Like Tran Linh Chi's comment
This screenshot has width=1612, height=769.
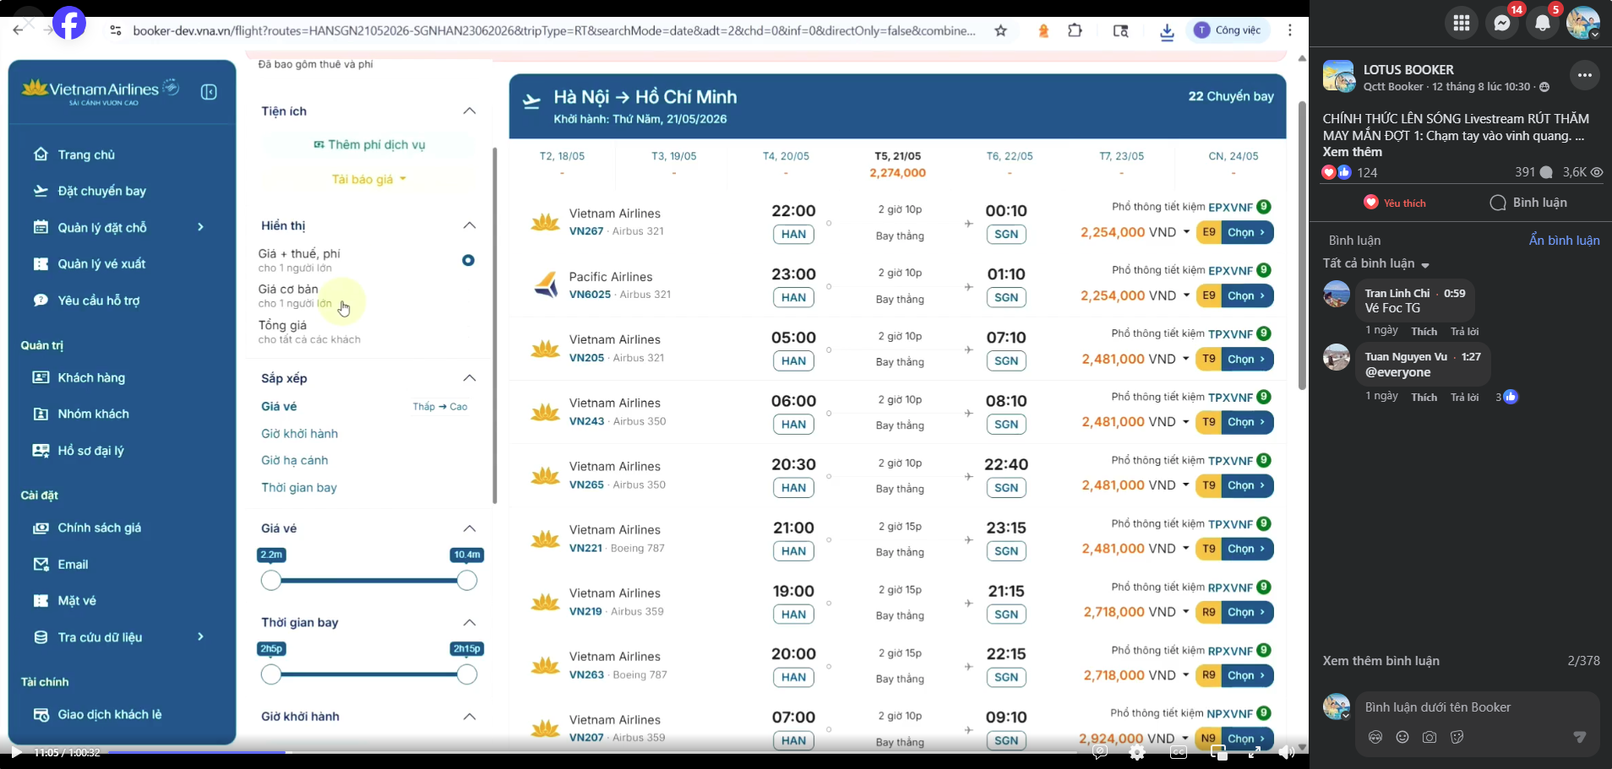pos(1424,332)
